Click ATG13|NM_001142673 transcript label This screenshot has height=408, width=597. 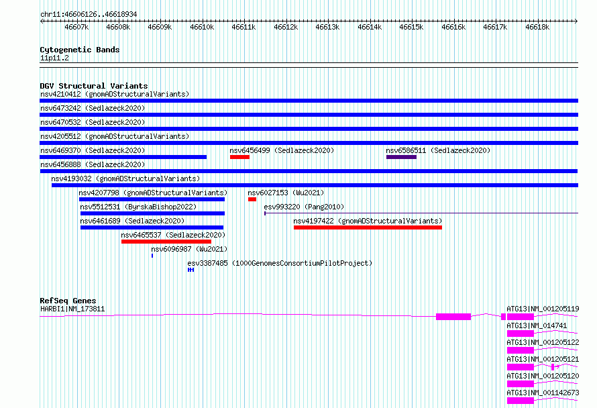tap(543, 393)
